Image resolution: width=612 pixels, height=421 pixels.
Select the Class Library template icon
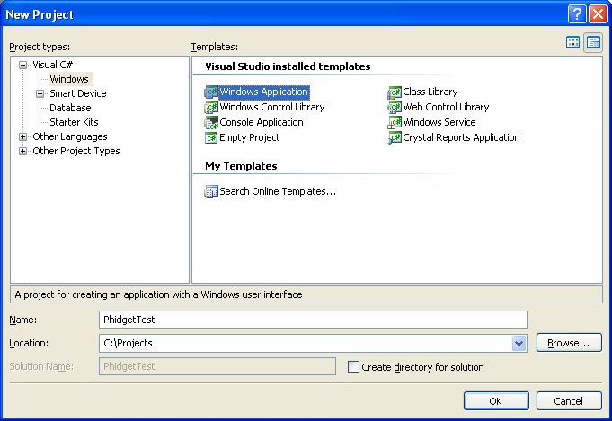tap(395, 92)
